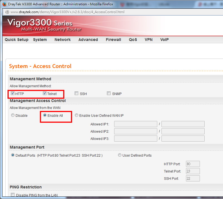Uncheck the Telnet management method

45,94
